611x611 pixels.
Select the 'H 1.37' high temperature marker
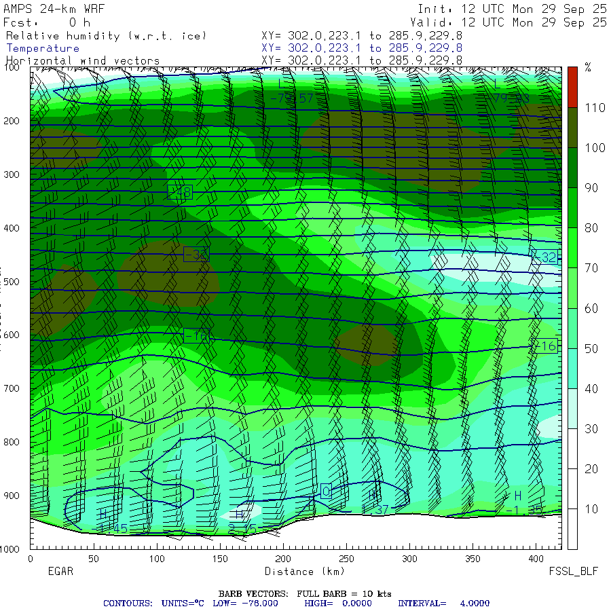[x=375, y=502]
